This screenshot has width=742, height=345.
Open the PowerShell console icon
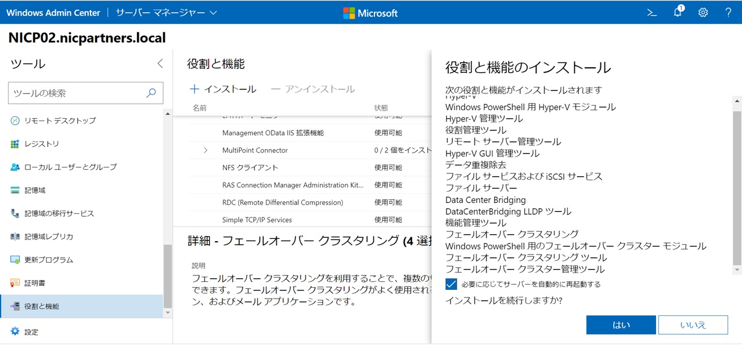(x=651, y=13)
